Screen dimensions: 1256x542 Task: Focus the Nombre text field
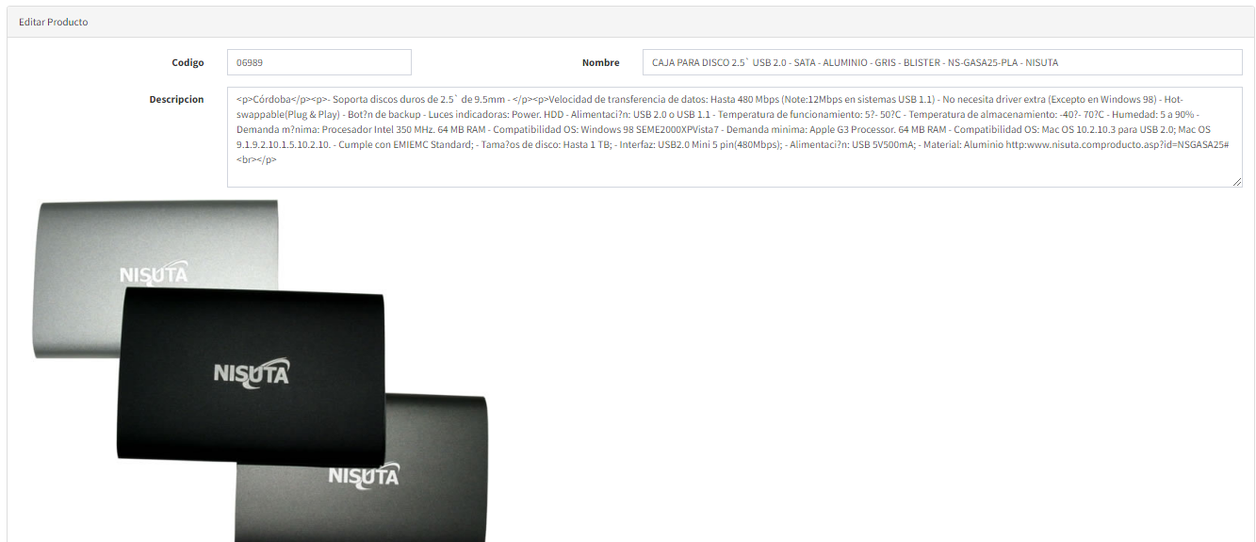942,62
